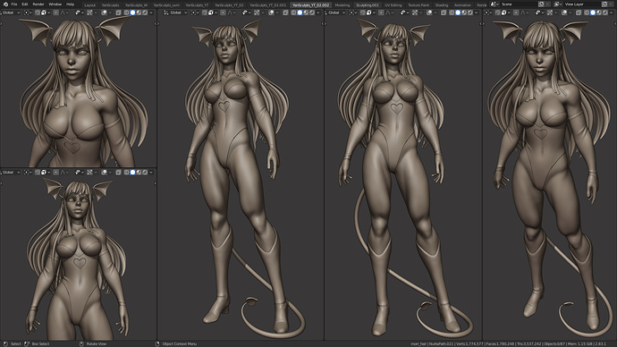Screen dimensions: 617x347
Task: Open the File menu
Action: point(14,4)
